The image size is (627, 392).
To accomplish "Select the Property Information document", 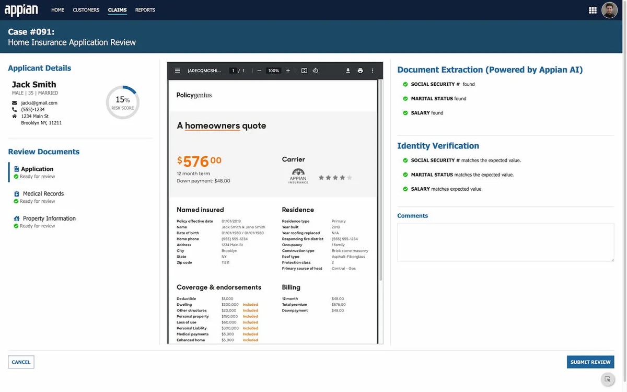I will (49, 218).
